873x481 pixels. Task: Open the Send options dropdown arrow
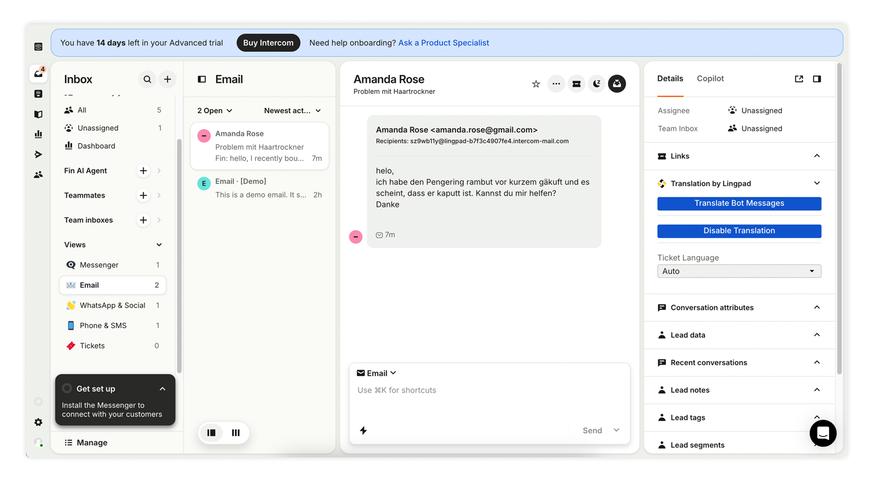point(617,431)
